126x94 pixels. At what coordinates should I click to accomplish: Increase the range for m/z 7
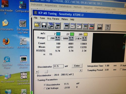[x=59, y=38]
